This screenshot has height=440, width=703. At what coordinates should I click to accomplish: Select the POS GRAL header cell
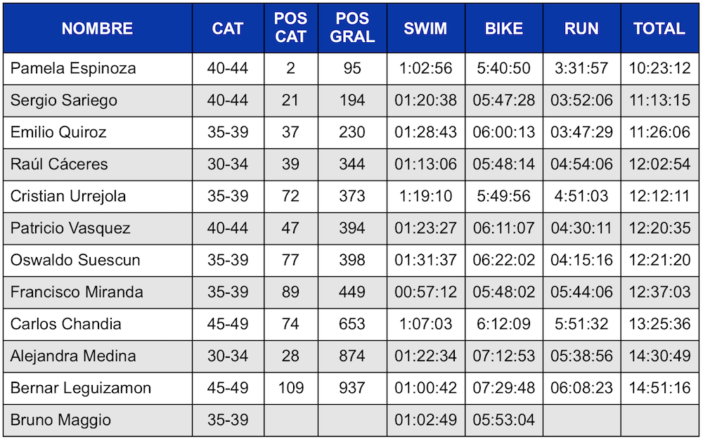352,28
